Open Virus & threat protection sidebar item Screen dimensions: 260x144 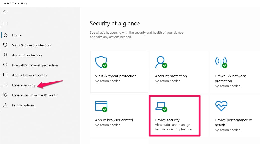click(31, 45)
